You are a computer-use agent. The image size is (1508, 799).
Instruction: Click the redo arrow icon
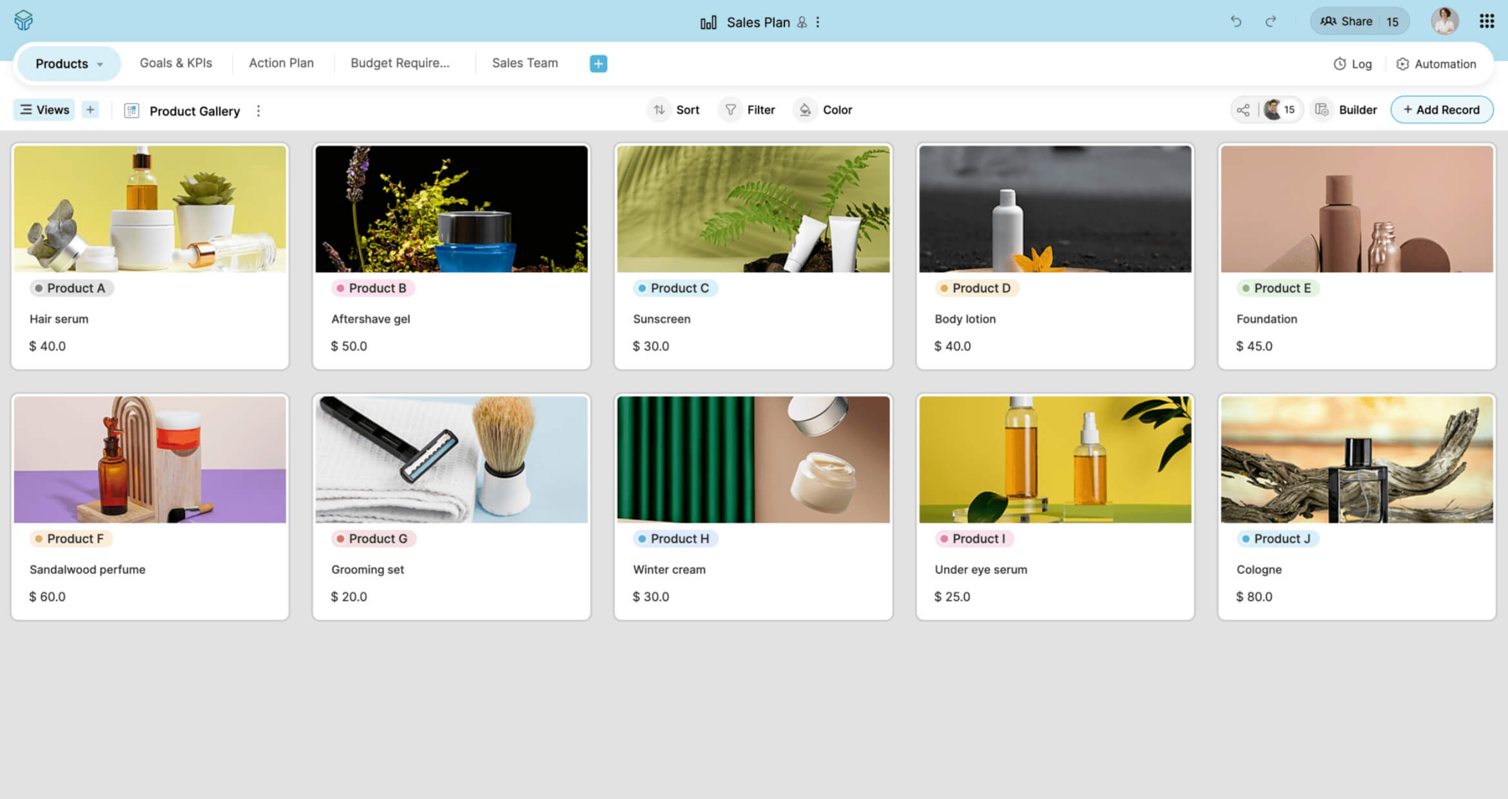1270,21
